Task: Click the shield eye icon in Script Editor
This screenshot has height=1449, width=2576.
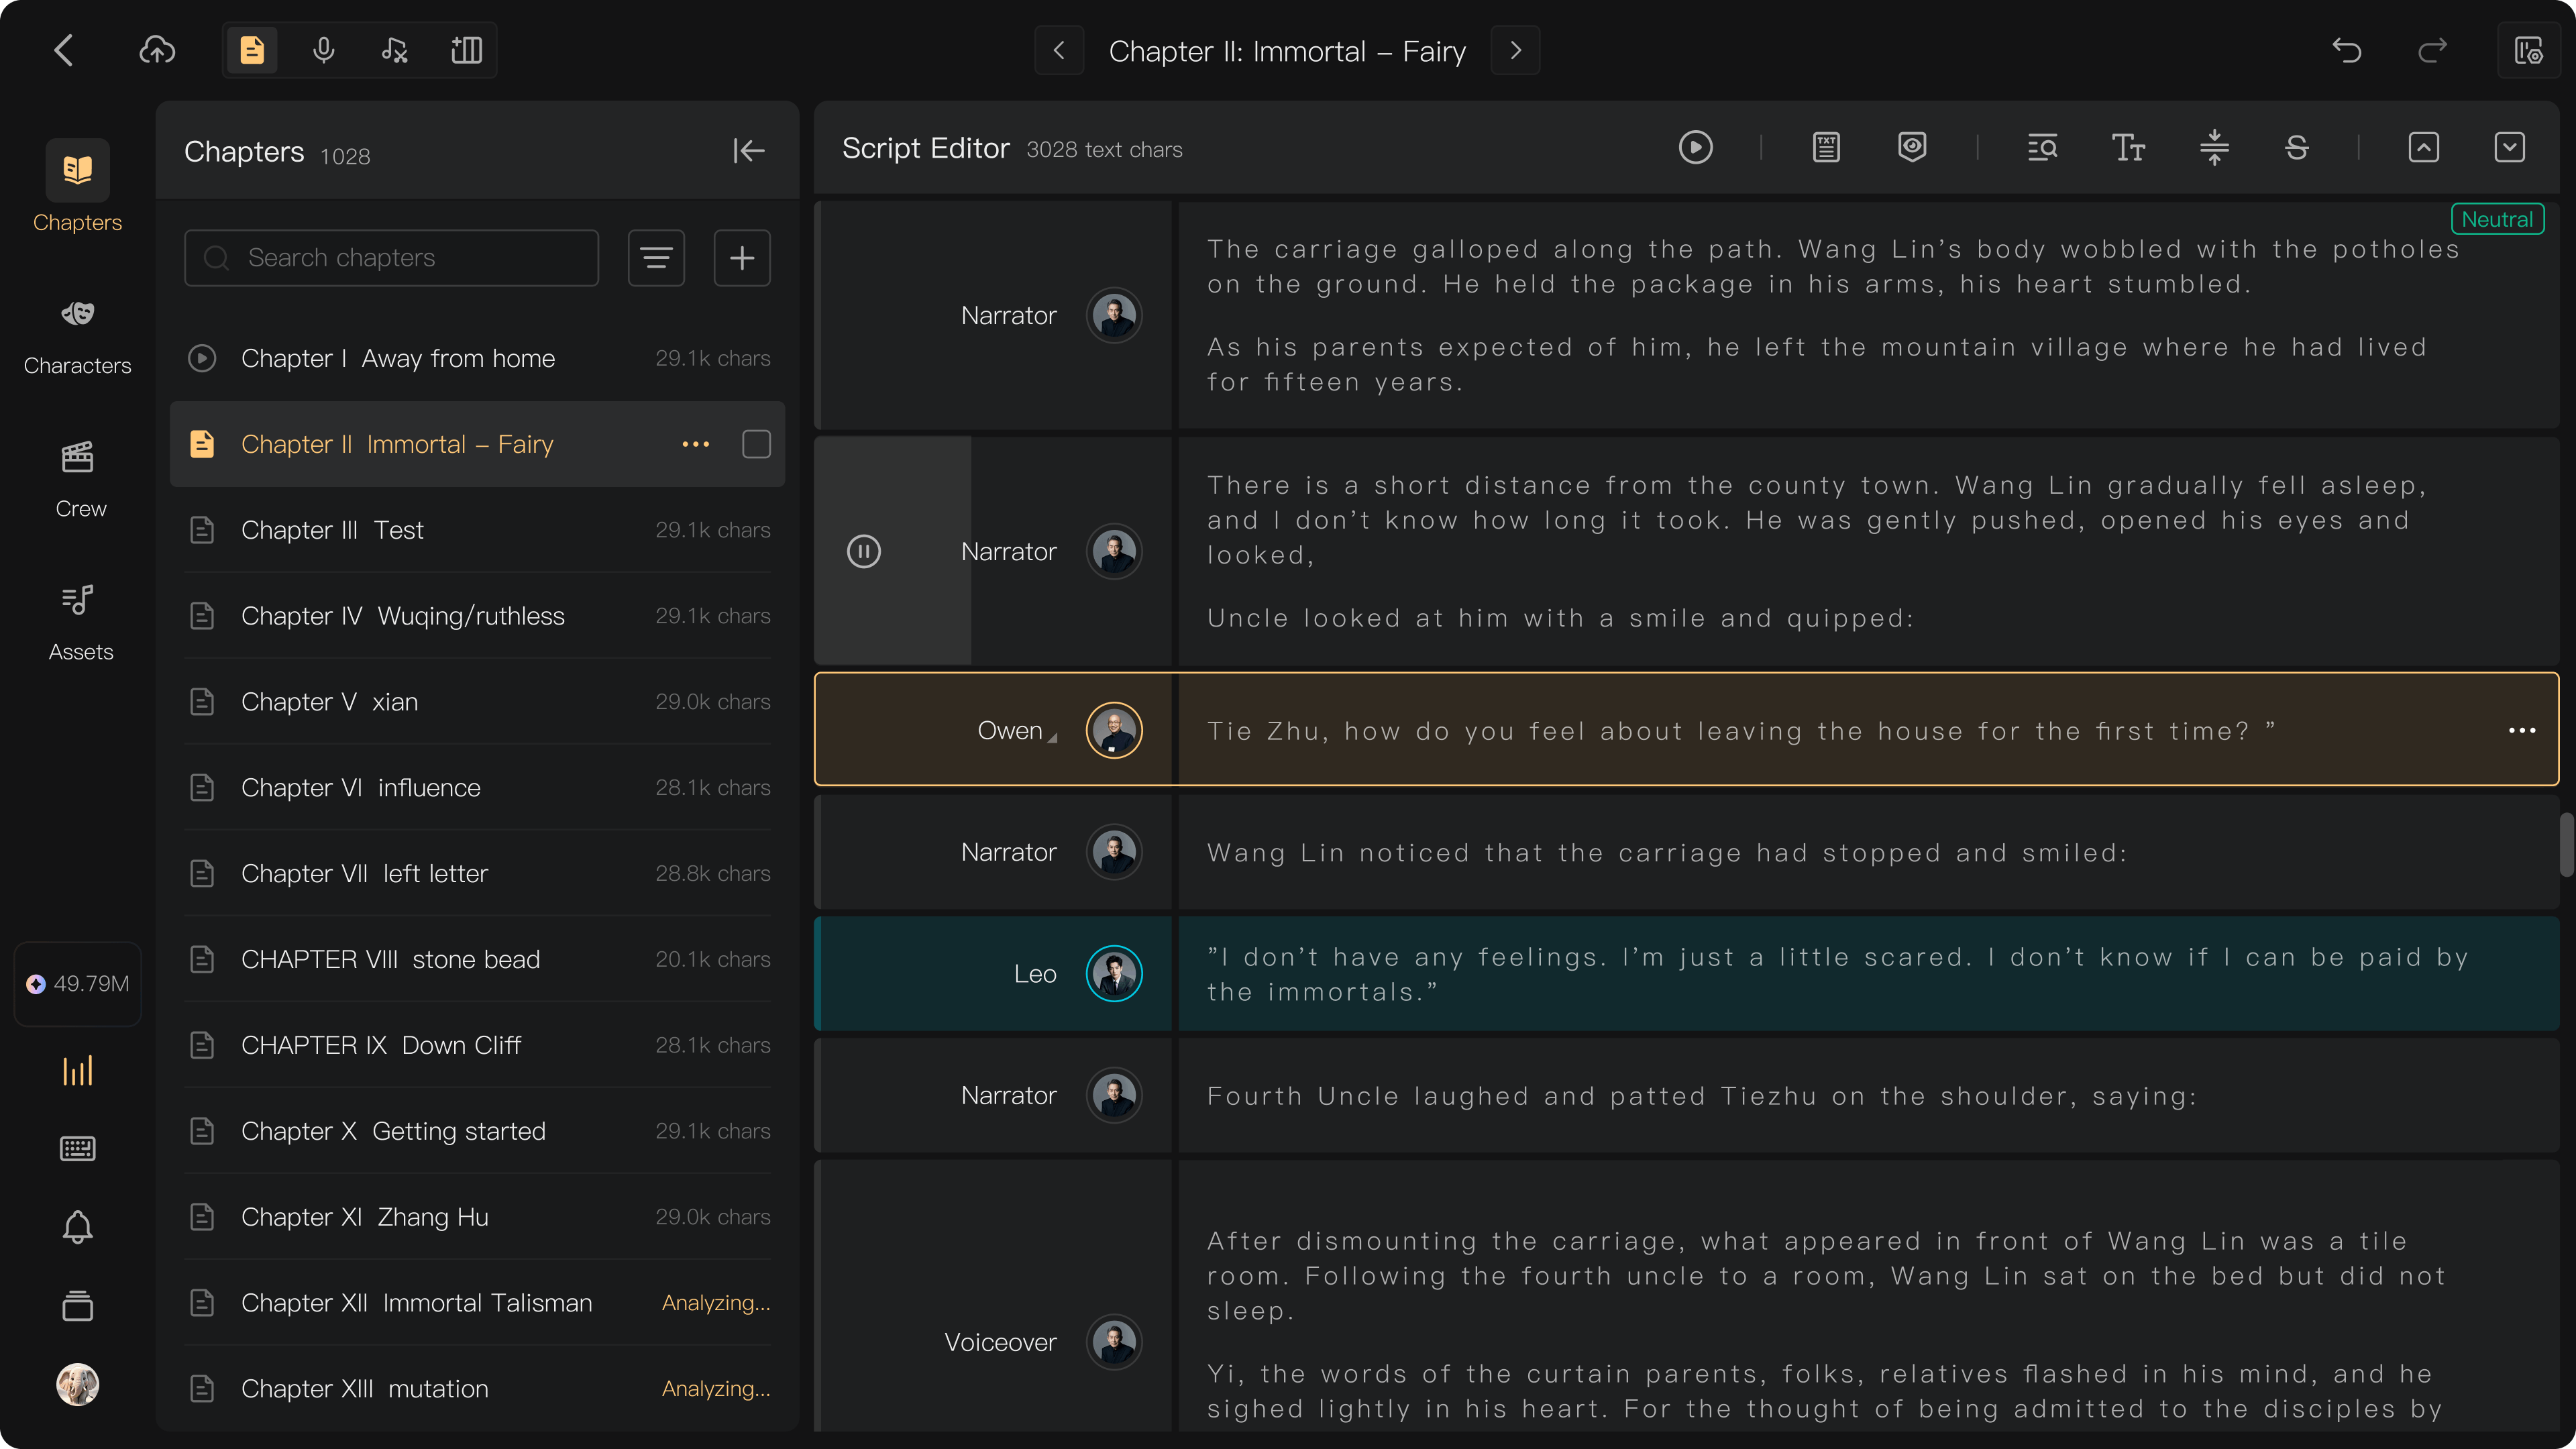Action: click(1912, 148)
